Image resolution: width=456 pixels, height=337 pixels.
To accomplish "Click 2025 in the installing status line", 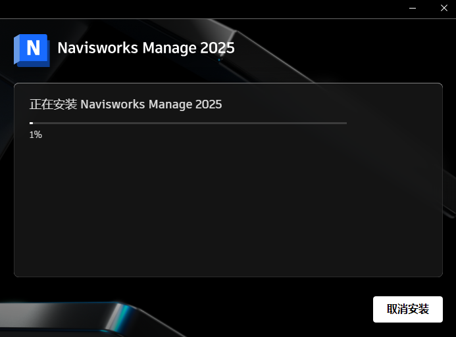I will (x=208, y=104).
